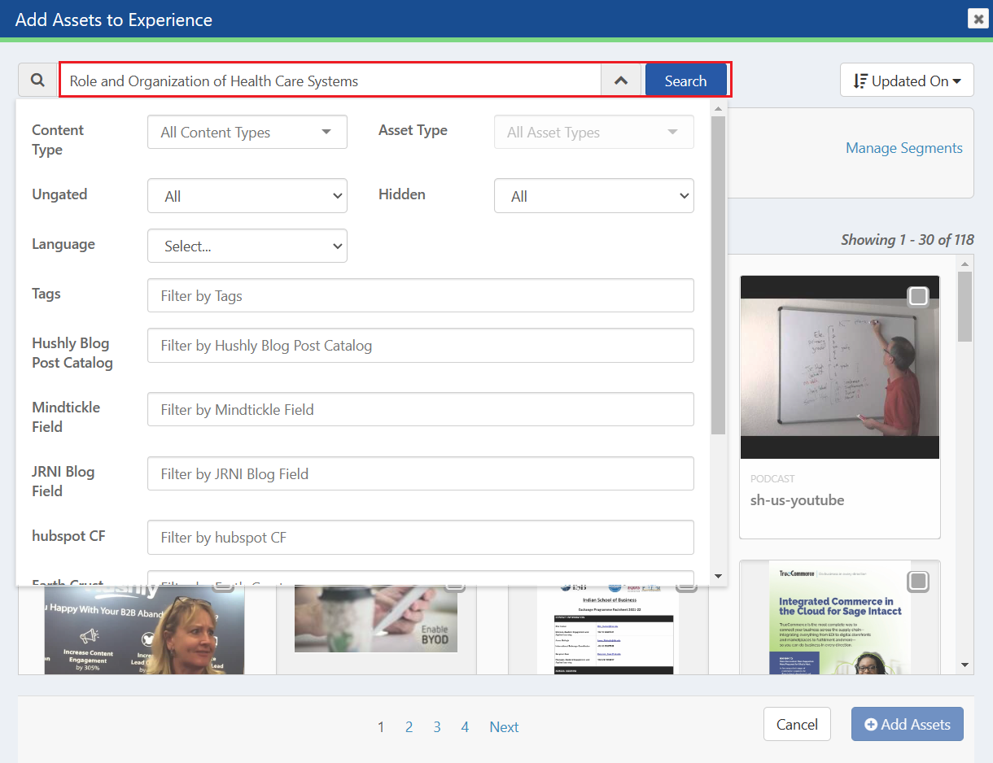The image size is (993, 763).
Task: Click the Next page link
Action: tap(504, 727)
